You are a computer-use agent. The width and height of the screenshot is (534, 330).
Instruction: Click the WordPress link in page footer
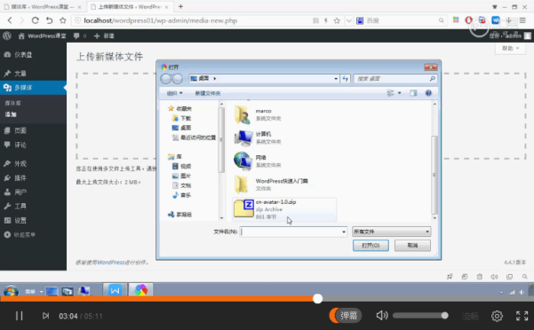pos(111,263)
